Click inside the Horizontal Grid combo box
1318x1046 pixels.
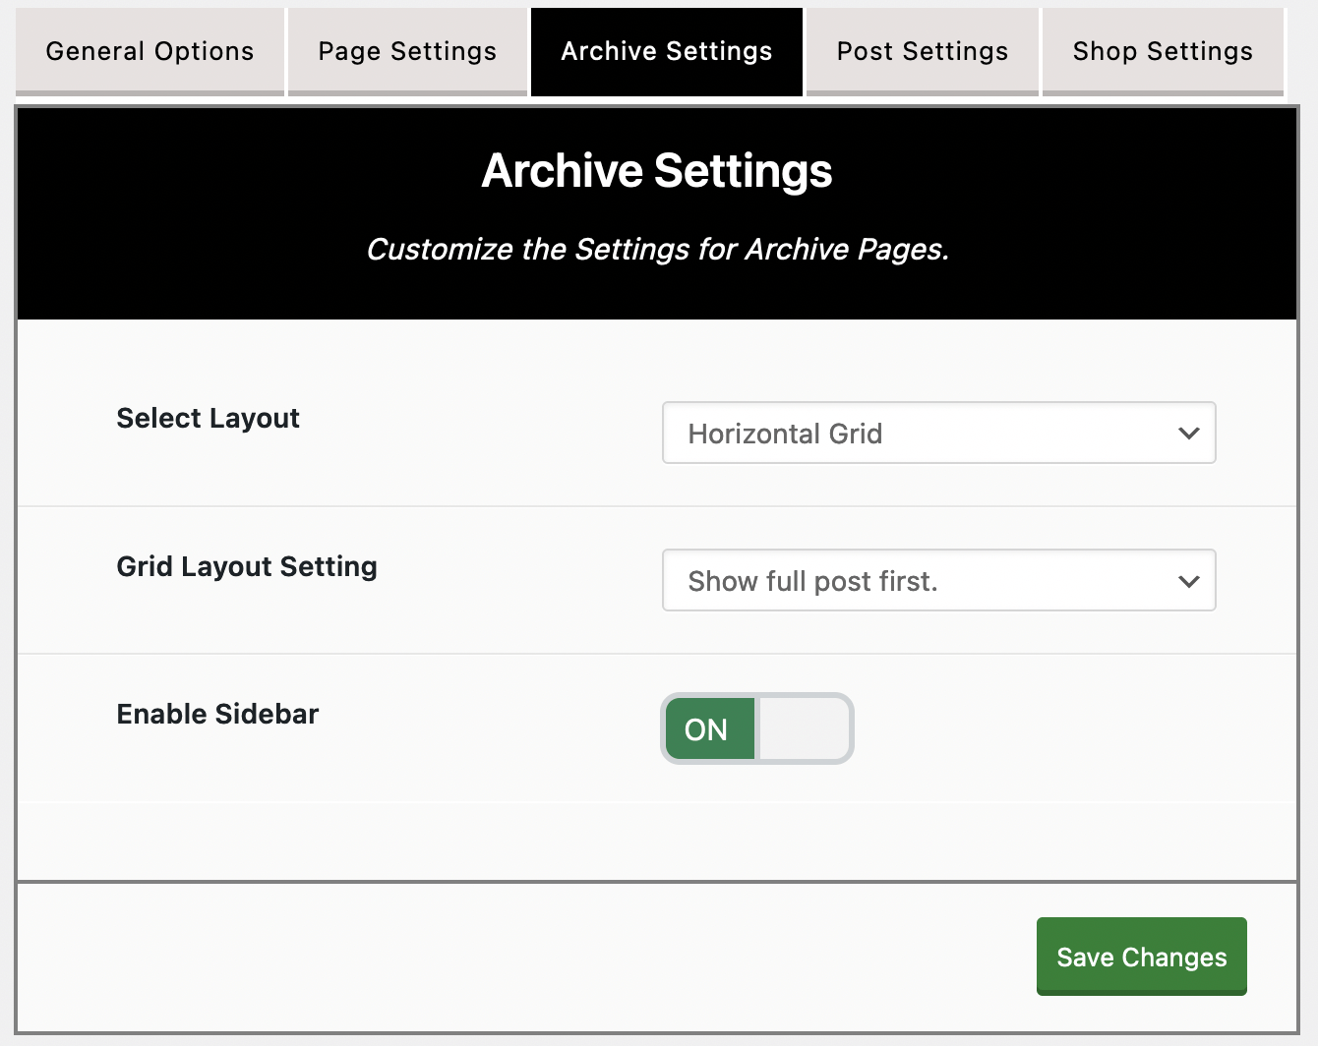click(x=885, y=433)
